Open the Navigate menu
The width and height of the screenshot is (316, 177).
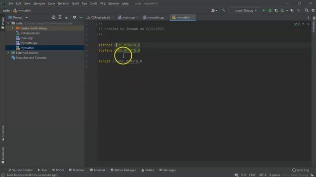click(x=39, y=3)
